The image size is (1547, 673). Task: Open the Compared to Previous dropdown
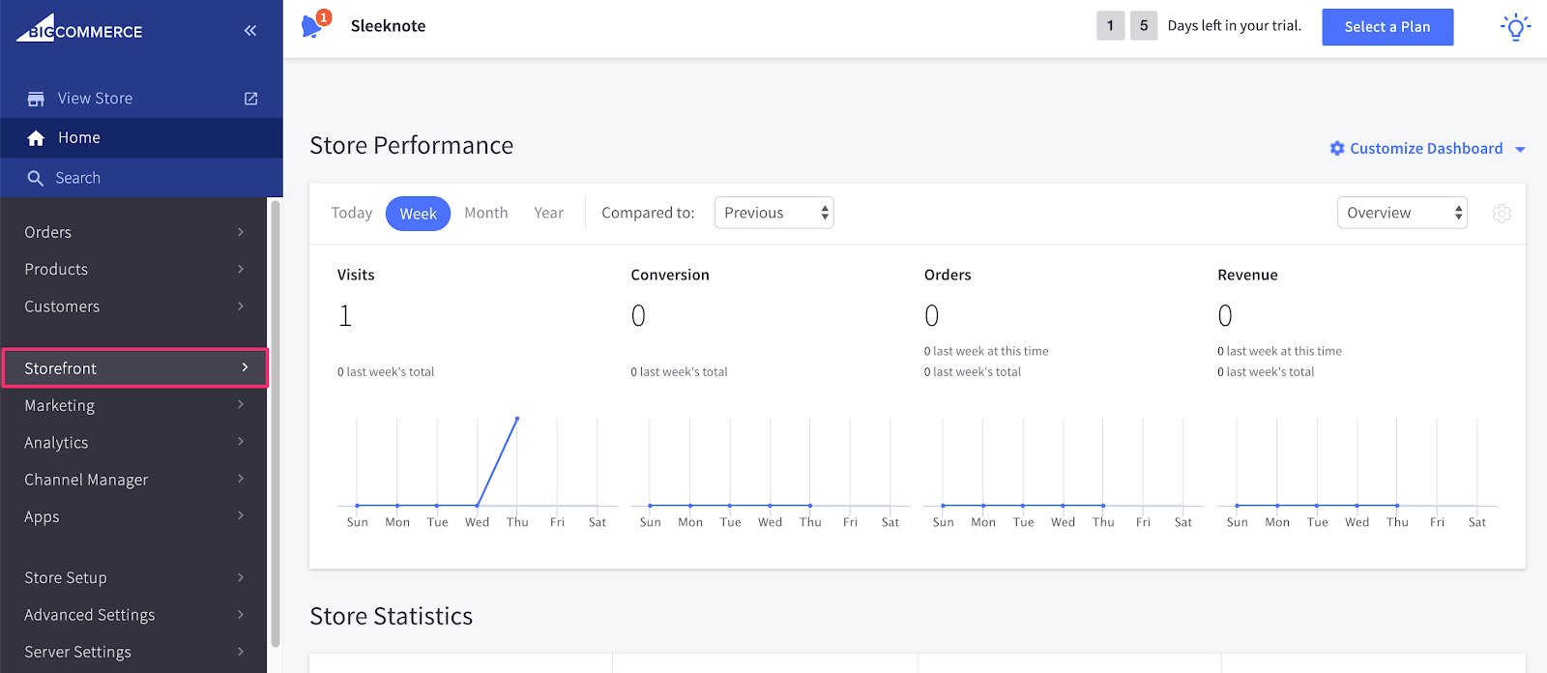coord(773,213)
